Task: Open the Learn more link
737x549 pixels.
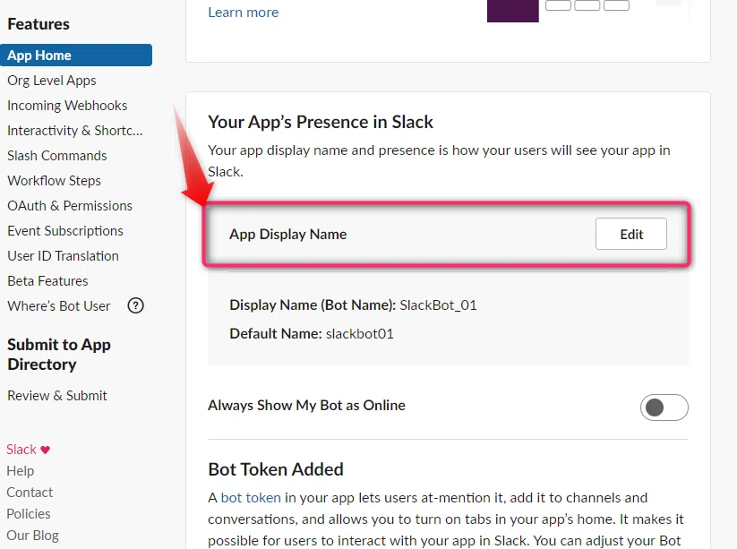Action: pyautogui.click(x=243, y=13)
